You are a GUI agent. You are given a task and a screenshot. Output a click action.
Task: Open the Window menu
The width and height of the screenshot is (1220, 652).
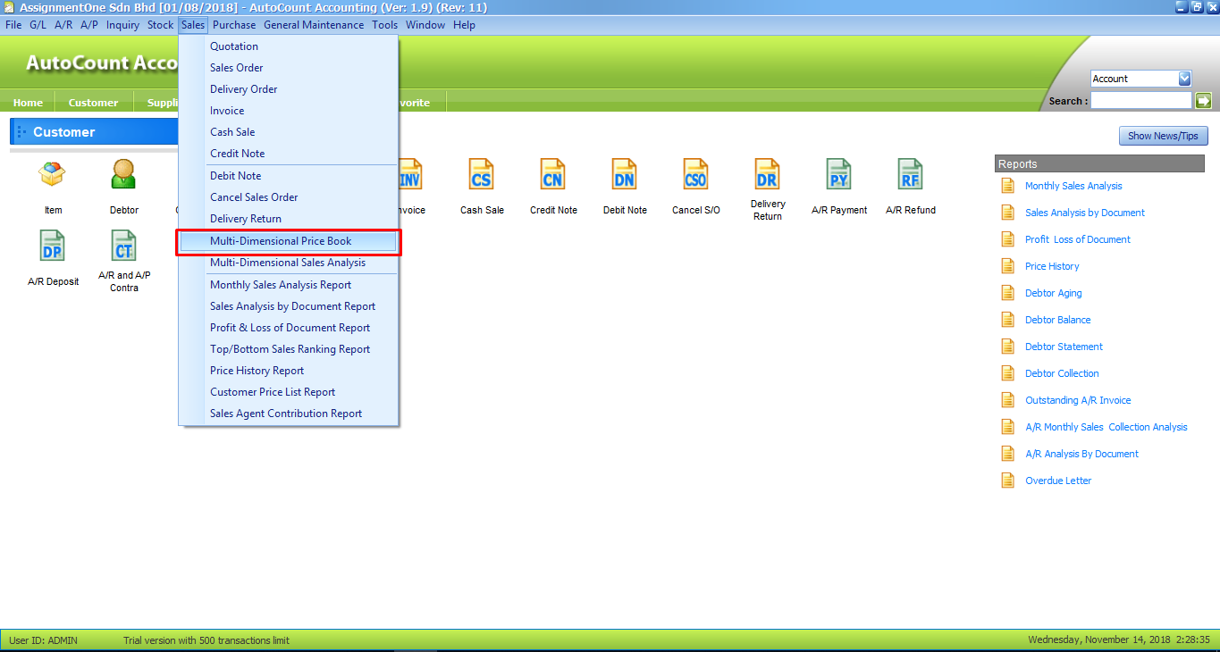click(x=425, y=25)
